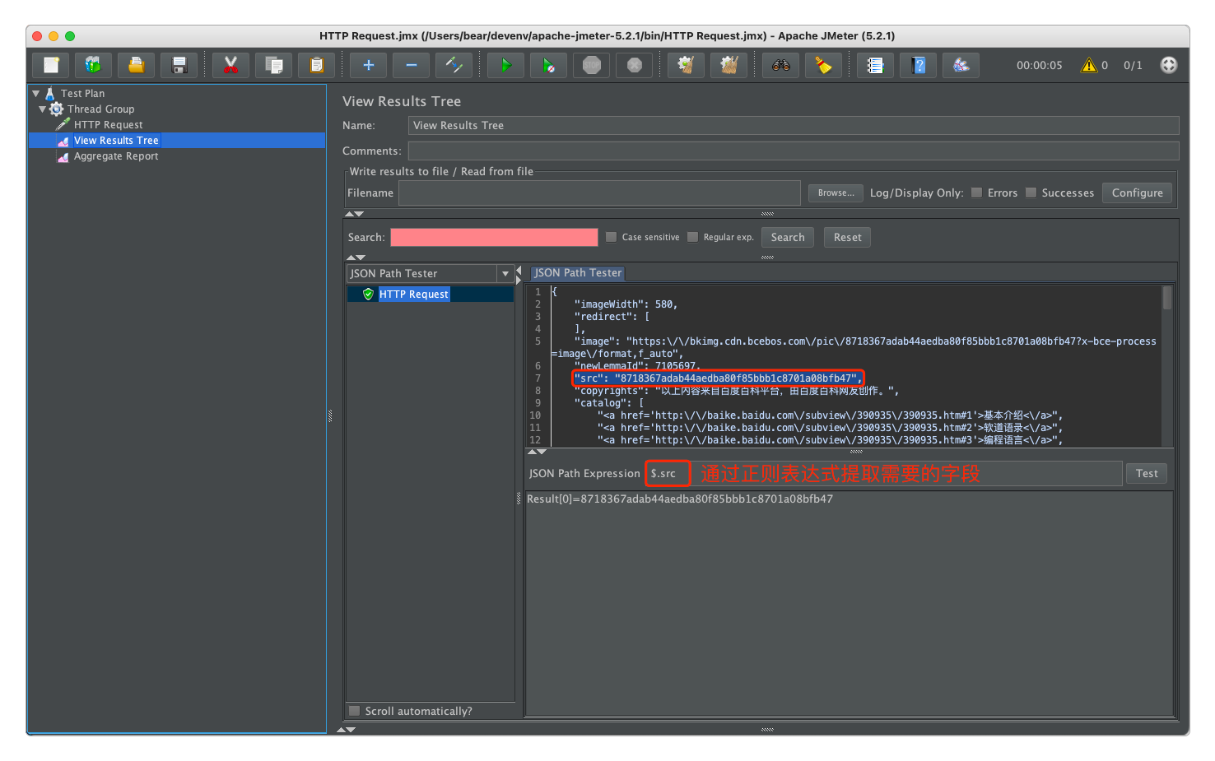Click the Test button for JSON path
1215x761 pixels.
pos(1147,473)
